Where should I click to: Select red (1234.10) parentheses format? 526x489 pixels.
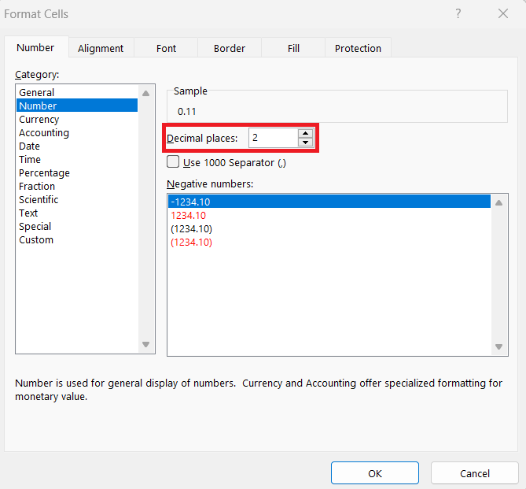pos(329,242)
